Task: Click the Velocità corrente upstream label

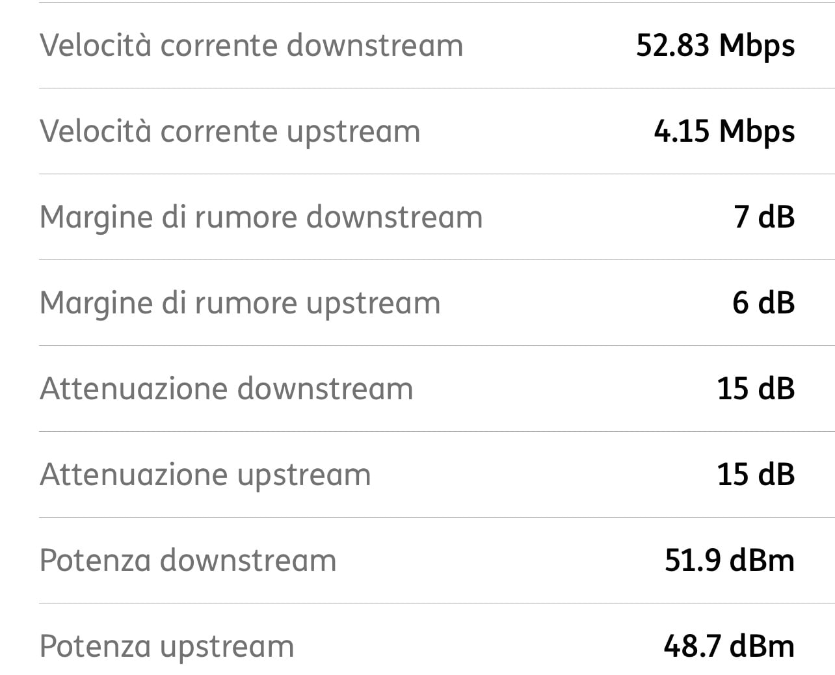Action: click(x=230, y=131)
